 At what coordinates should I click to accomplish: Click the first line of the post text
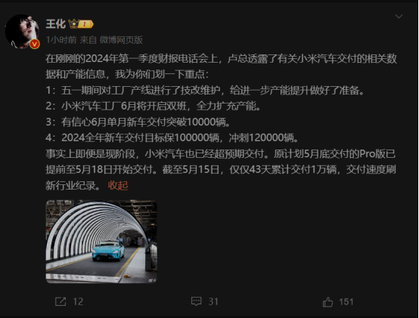click(x=221, y=59)
